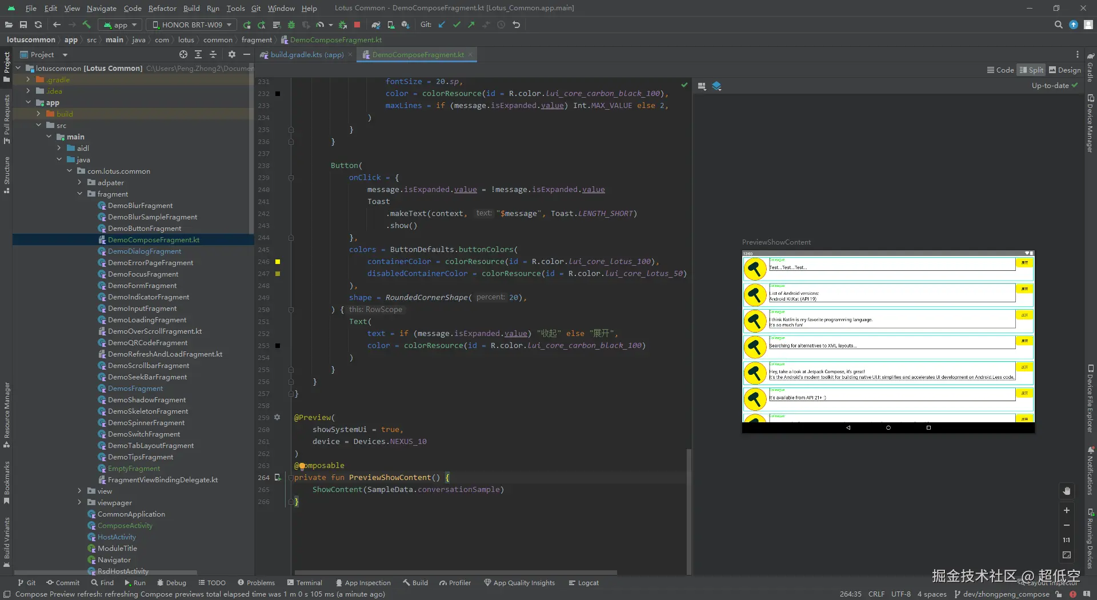Open the app run configuration dropdown

pyautogui.click(x=121, y=25)
